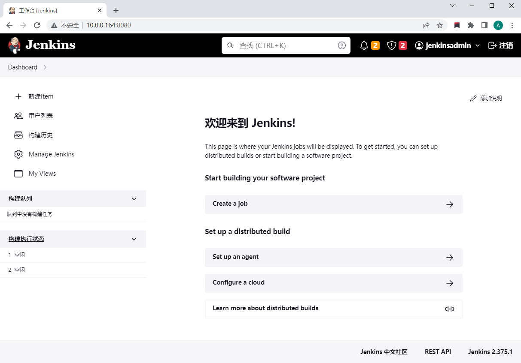Viewport: 521px width, 363px height.
Task: Open Chrome profile avatar A
Action: 498,25
